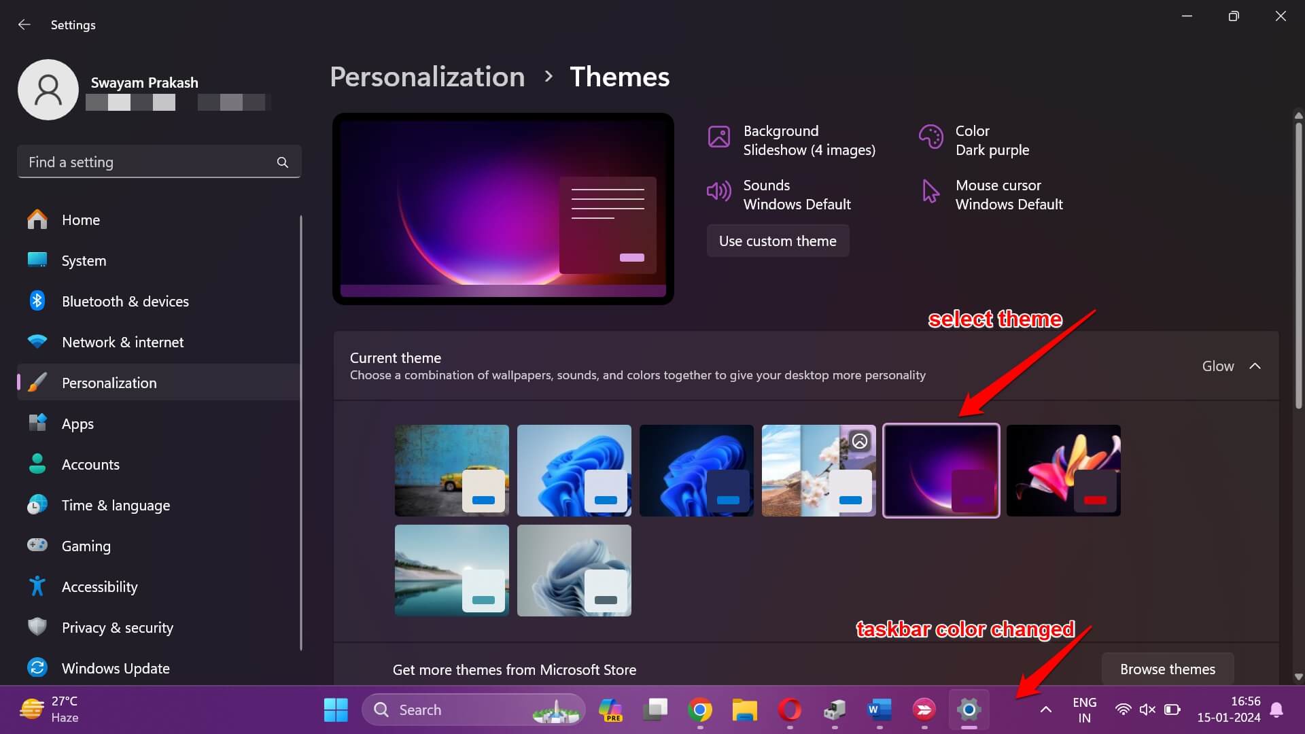1305x734 pixels.
Task: Open Bluetooth & devices settings
Action: (159, 302)
